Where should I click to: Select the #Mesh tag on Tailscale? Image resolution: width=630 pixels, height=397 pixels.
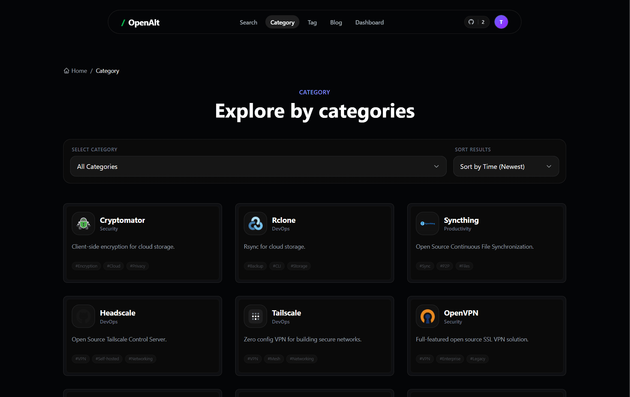coord(274,359)
